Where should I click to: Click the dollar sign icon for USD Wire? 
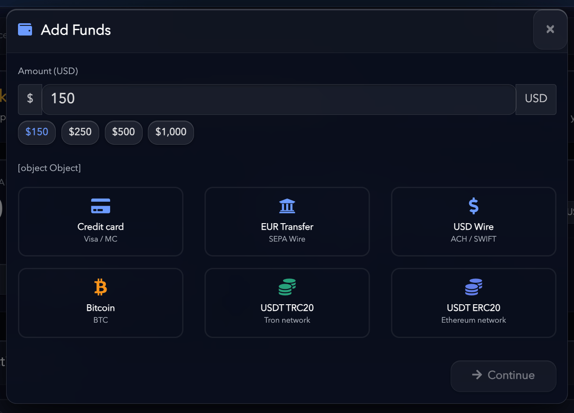click(474, 206)
